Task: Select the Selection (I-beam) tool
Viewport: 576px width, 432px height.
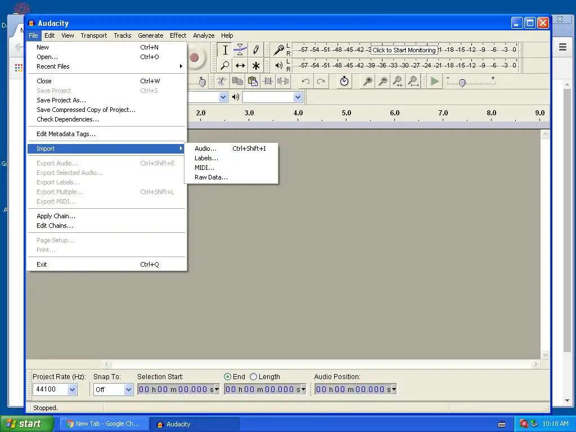Action: coord(225,50)
